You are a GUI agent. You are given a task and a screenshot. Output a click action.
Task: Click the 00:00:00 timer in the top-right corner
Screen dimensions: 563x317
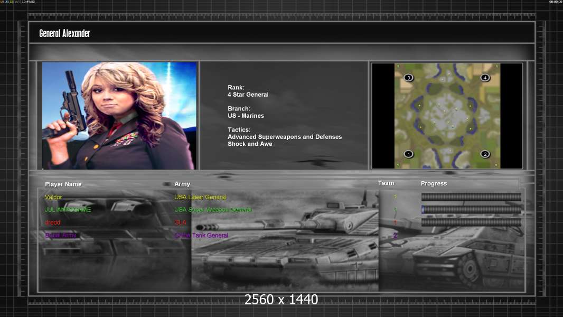556,2
